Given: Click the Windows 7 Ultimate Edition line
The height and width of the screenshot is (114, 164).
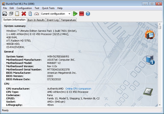Looking at the screenshot, I should click(42, 31).
